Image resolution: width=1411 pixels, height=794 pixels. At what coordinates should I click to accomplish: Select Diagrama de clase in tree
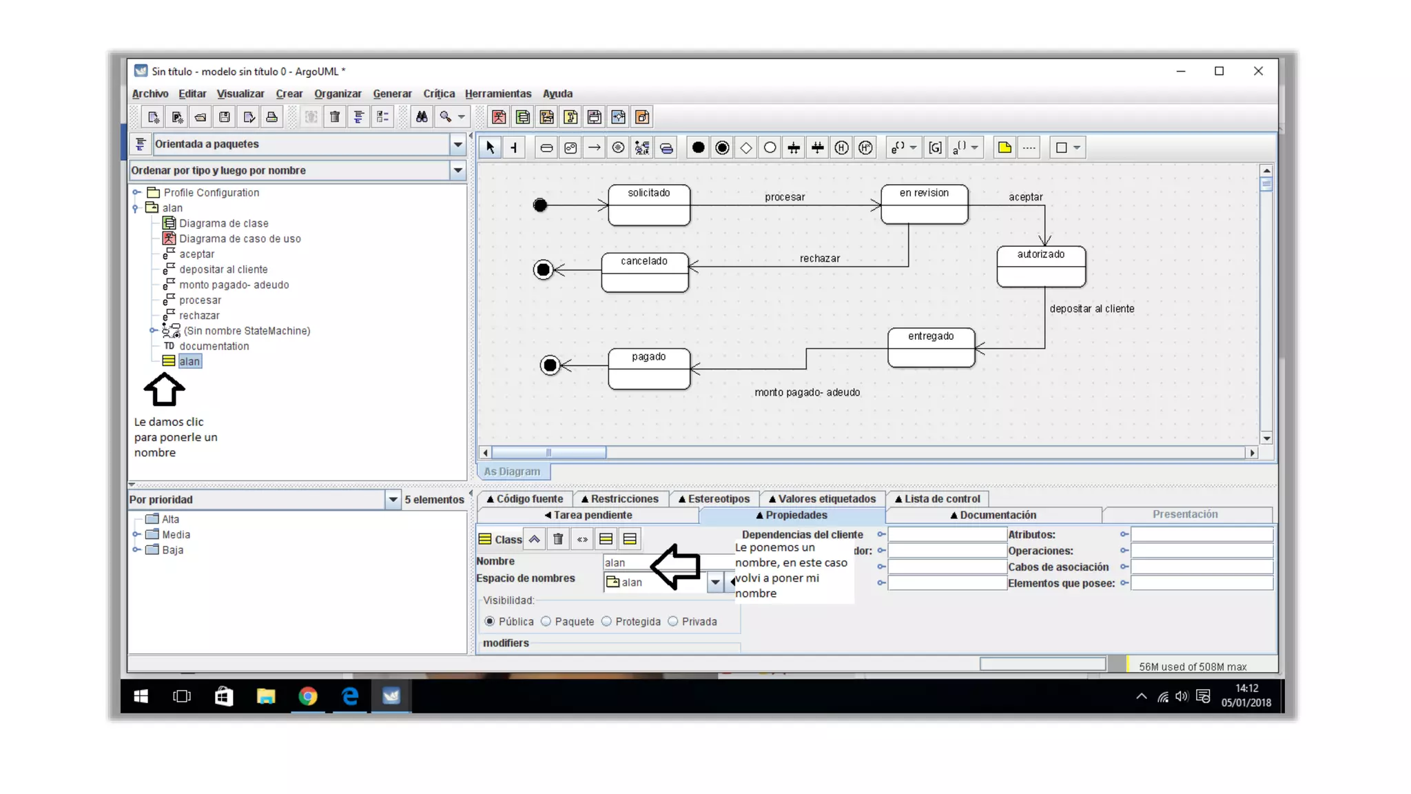(x=223, y=223)
